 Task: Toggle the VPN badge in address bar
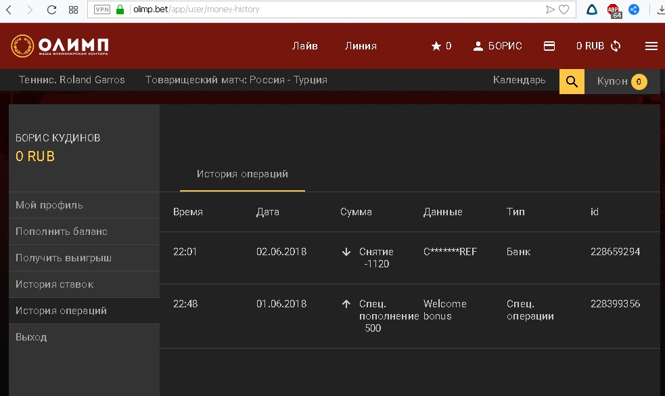click(x=101, y=10)
